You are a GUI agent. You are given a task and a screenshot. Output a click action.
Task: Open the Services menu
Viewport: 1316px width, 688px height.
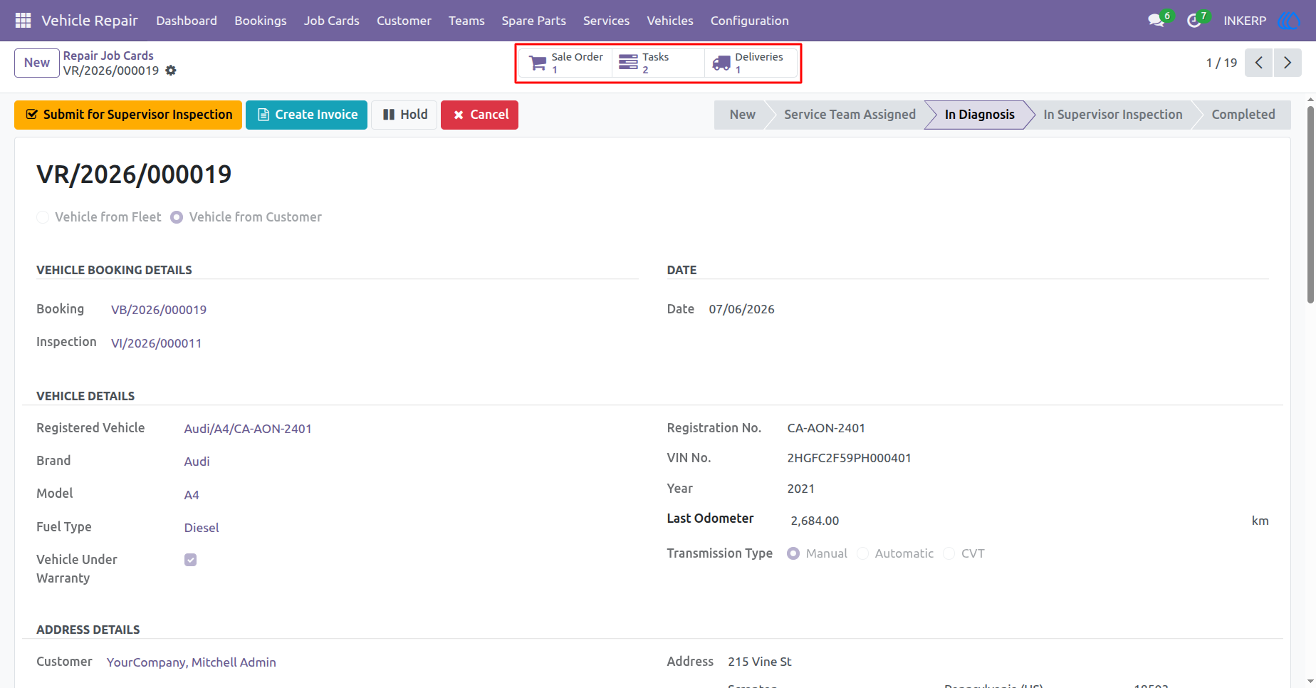[606, 21]
